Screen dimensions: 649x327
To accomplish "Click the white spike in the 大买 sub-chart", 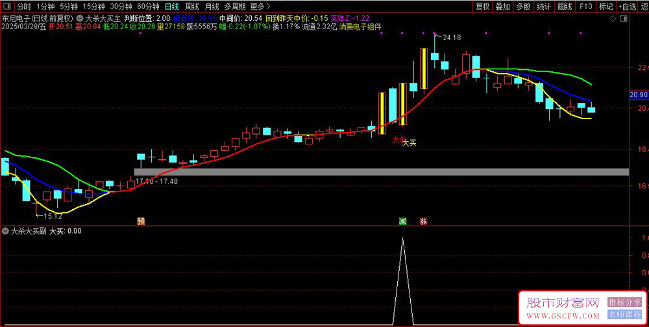I will coord(403,281).
